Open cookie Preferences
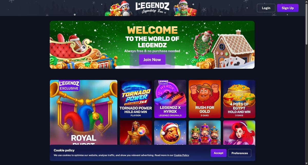The height and width of the screenshot is (165, 308). click(x=240, y=153)
